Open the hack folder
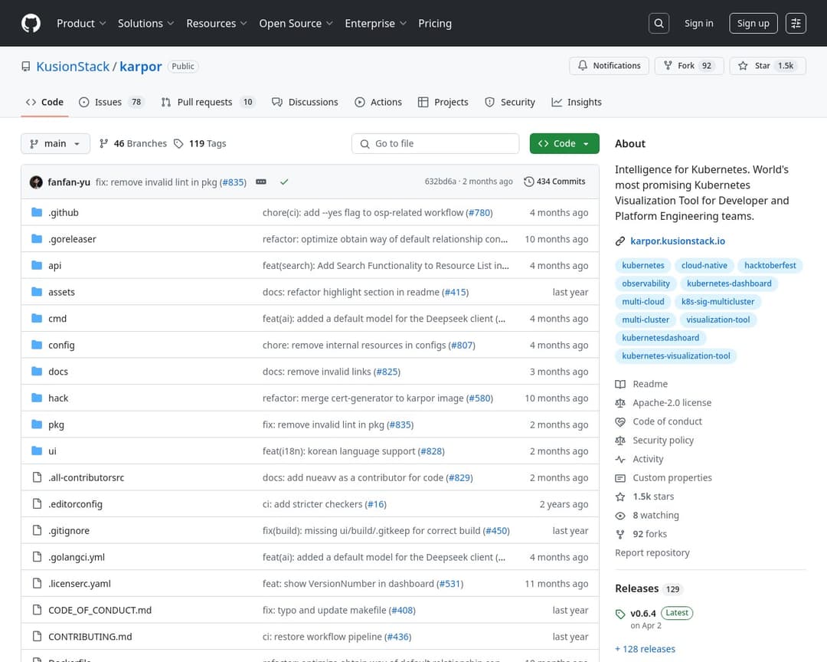This screenshot has height=662, width=827. pyautogui.click(x=58, y=398)
